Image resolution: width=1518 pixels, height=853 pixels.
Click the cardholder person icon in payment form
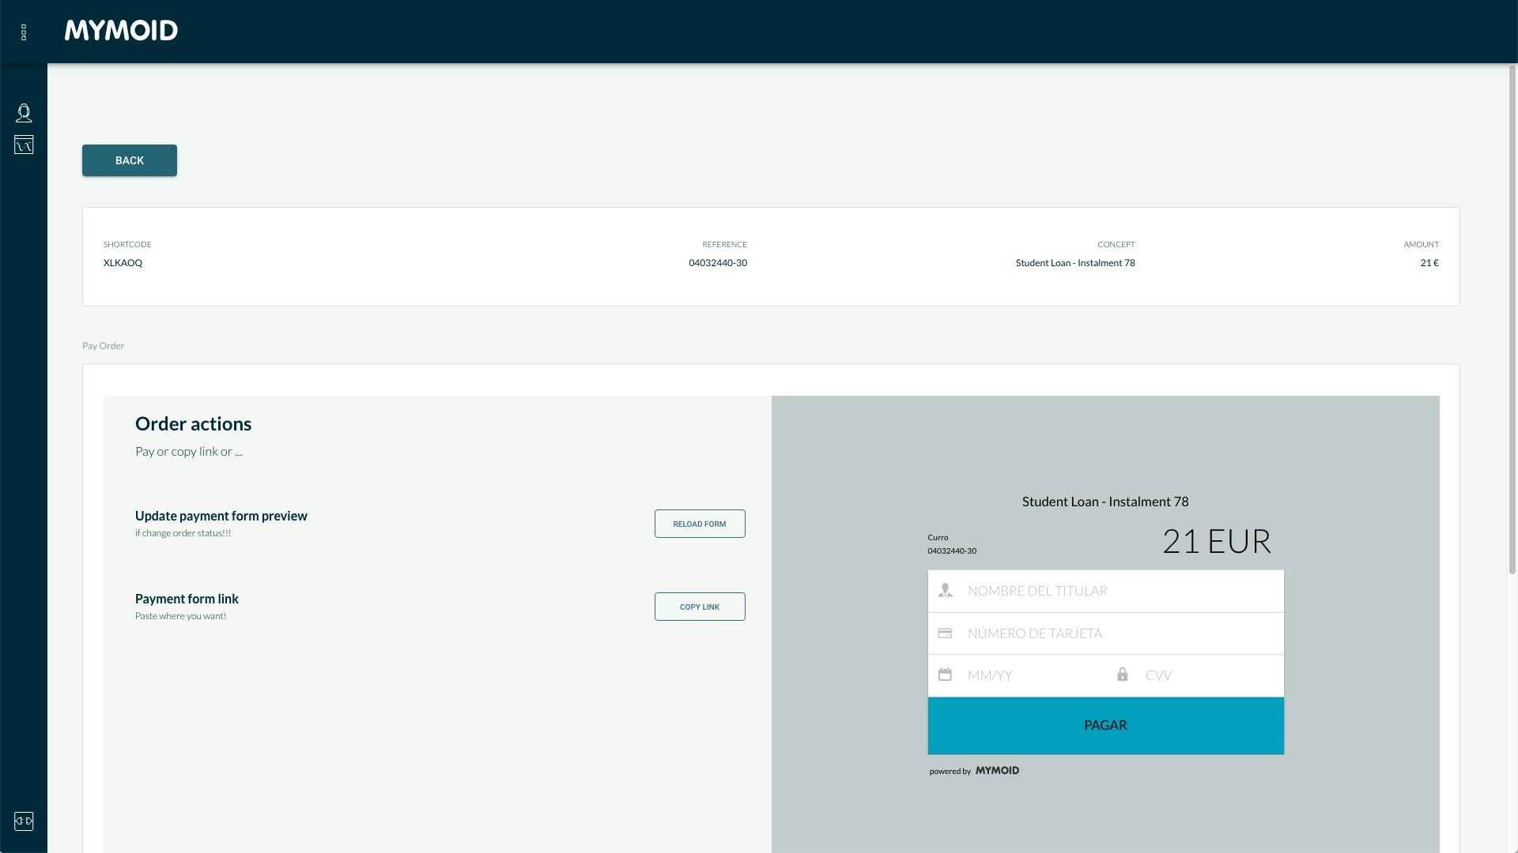point(946,590)
